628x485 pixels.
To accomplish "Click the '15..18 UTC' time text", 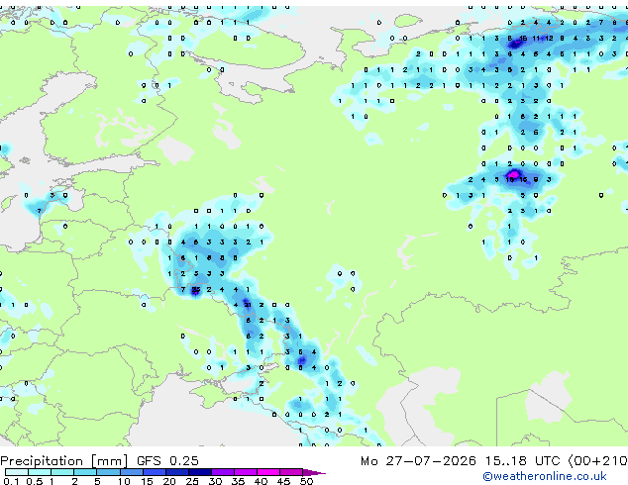I will 522,461.
